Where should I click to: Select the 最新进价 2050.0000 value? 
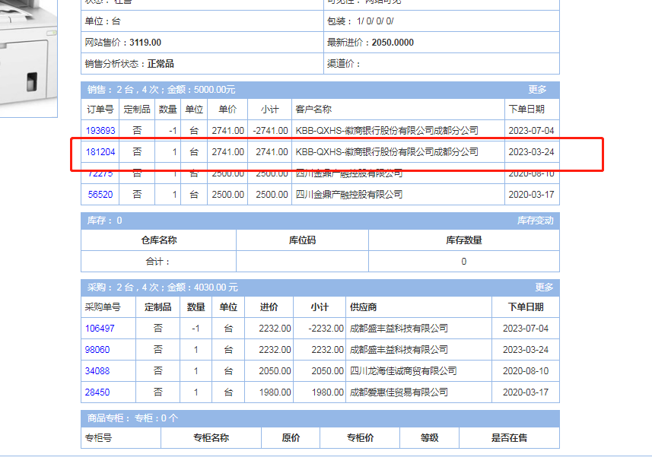click(x=393, y=43)
